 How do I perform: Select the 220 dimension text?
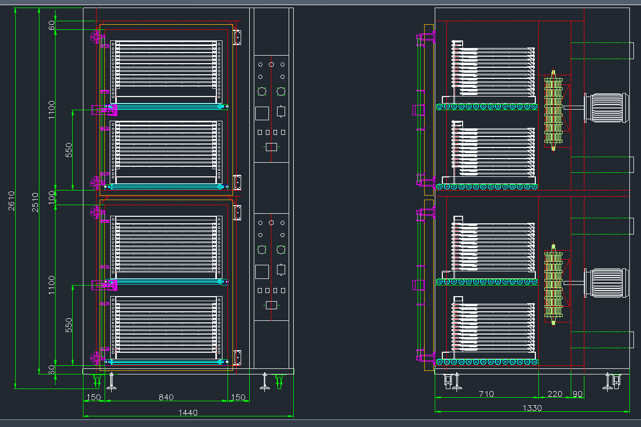click(555, 394)
